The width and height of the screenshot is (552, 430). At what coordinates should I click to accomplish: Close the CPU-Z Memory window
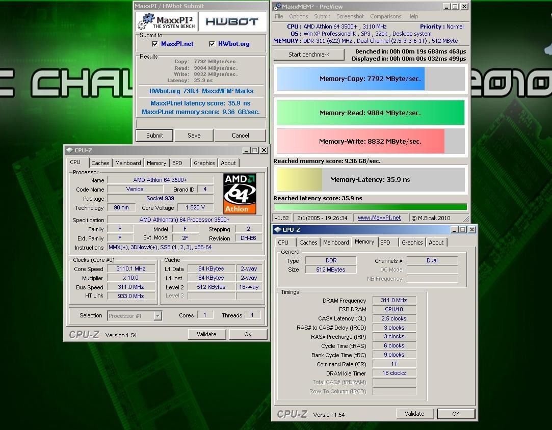click(472, 230)
